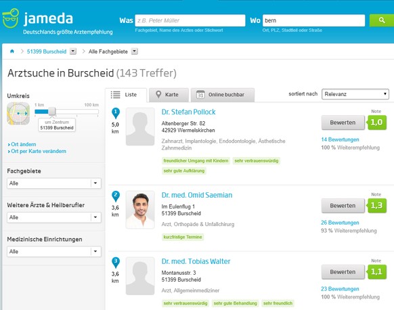
Task: Open dropdown next to 51399 Burscheid breadcrumb
Action: [x=73, y=51]
